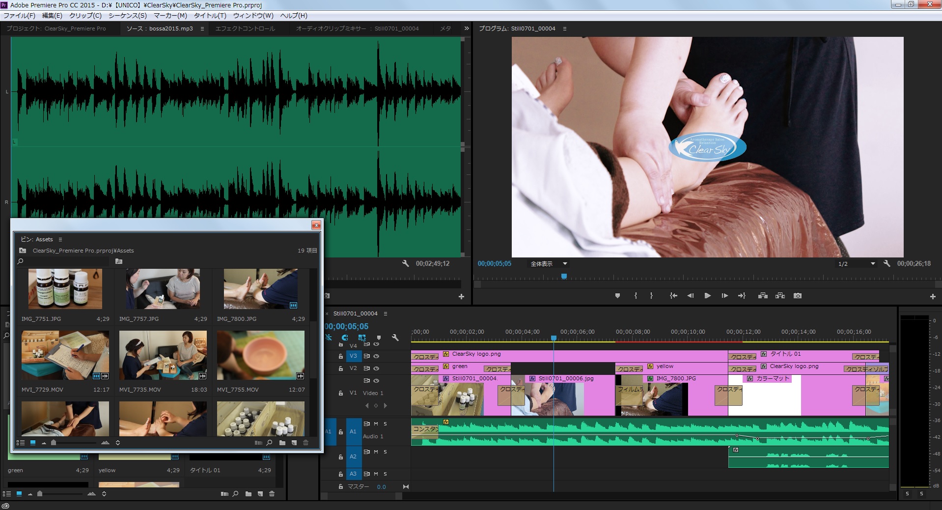Screen dimensions: 942x510
Task: Open the timeline sequence panel menu
Action: 386,313
